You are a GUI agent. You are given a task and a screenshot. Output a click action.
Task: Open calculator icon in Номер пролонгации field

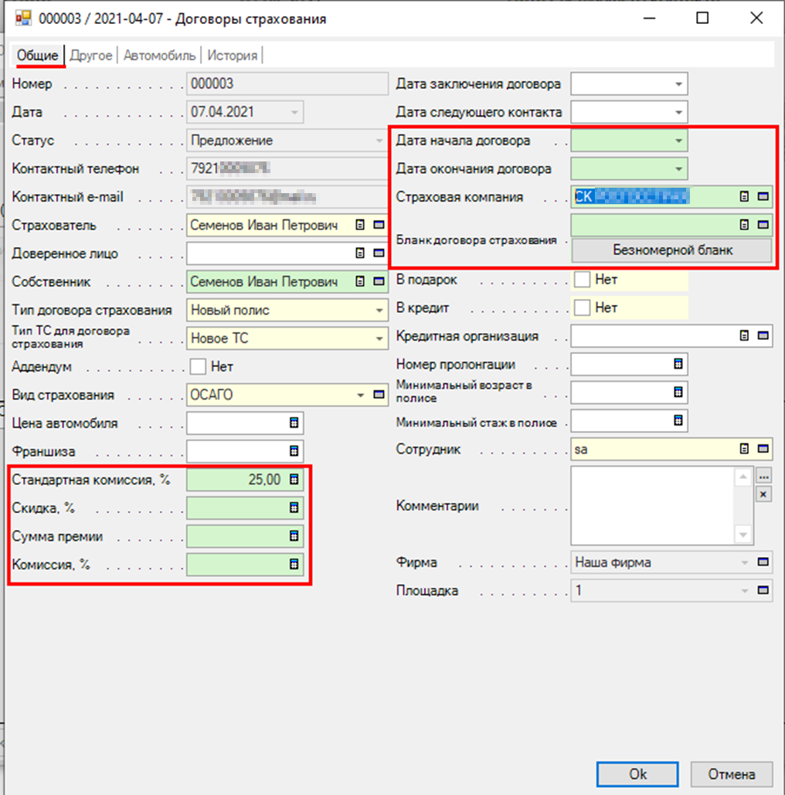(678, 365)
